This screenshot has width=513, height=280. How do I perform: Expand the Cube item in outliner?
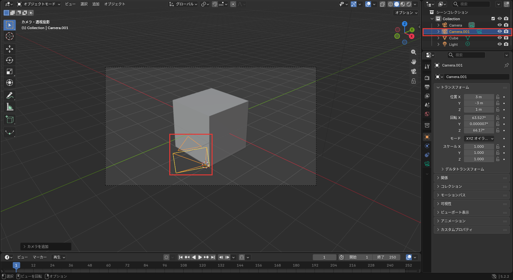438,38
